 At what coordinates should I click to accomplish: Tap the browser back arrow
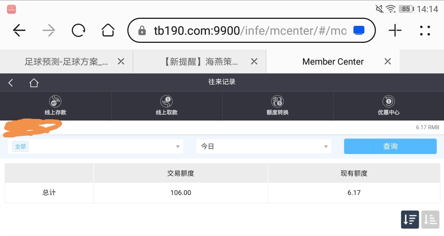tap(19, 30)
